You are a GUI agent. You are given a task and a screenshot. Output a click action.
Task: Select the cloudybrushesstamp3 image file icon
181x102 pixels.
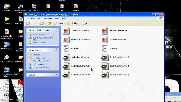[105, 40]
